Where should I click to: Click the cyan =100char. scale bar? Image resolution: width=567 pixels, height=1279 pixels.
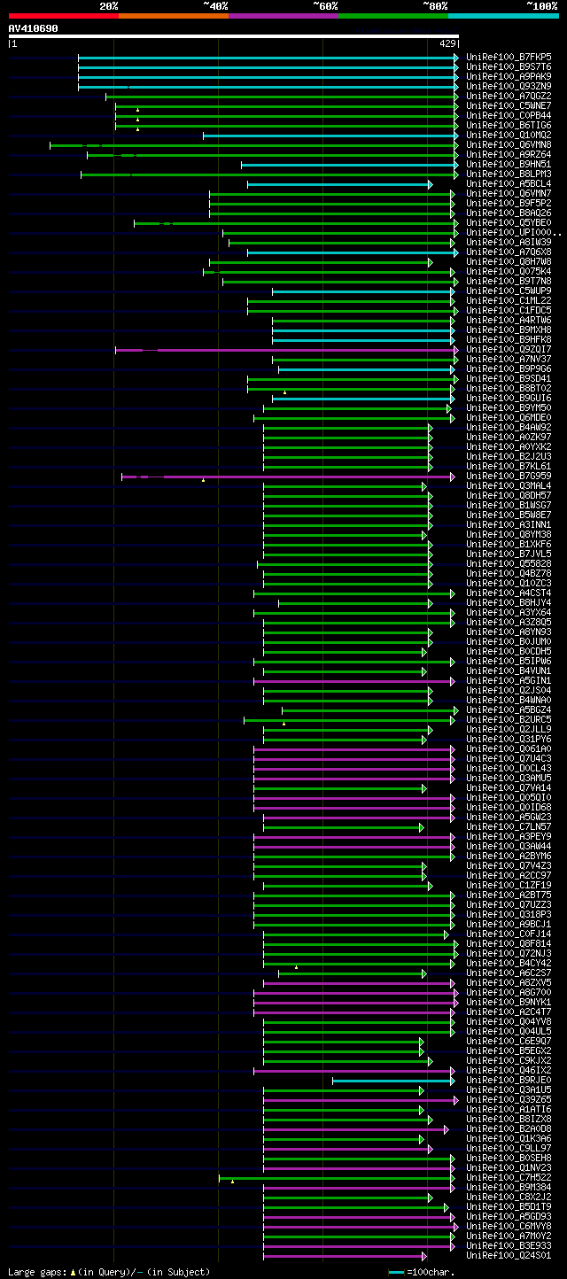point(396,1272)
